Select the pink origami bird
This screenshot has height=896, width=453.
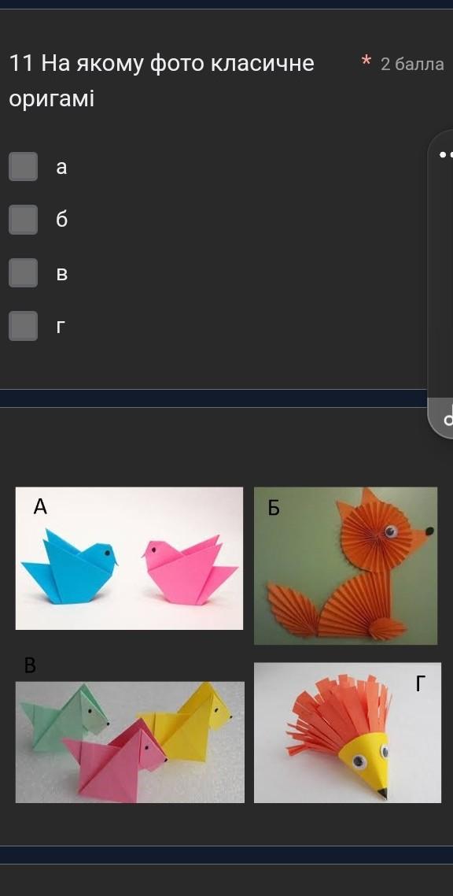point(190,570)
